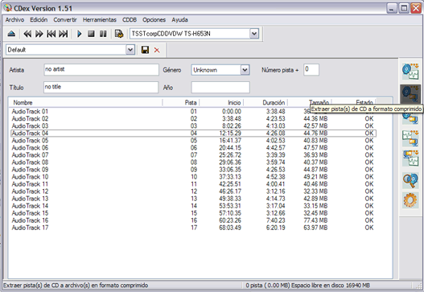Screen dimensions: 424x292
Task: Click the Título input field
Action: click(101, 88)
